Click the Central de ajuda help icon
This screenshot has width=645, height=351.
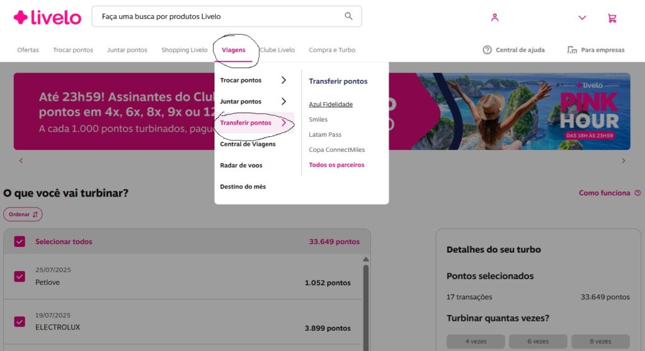487,50
